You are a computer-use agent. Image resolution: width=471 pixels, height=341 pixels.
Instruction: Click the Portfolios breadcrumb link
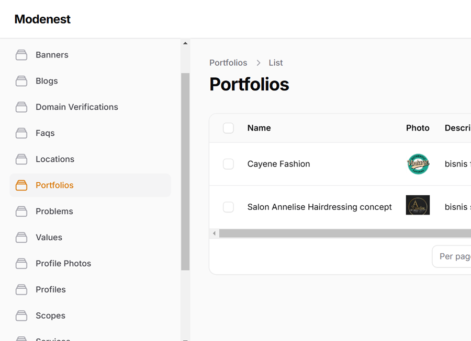tap(228, 63)
